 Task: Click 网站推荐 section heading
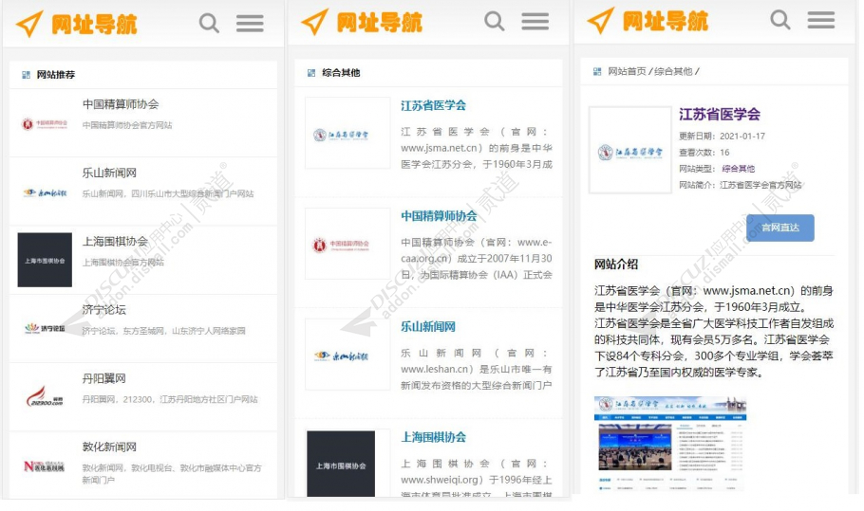click(56, 75)
